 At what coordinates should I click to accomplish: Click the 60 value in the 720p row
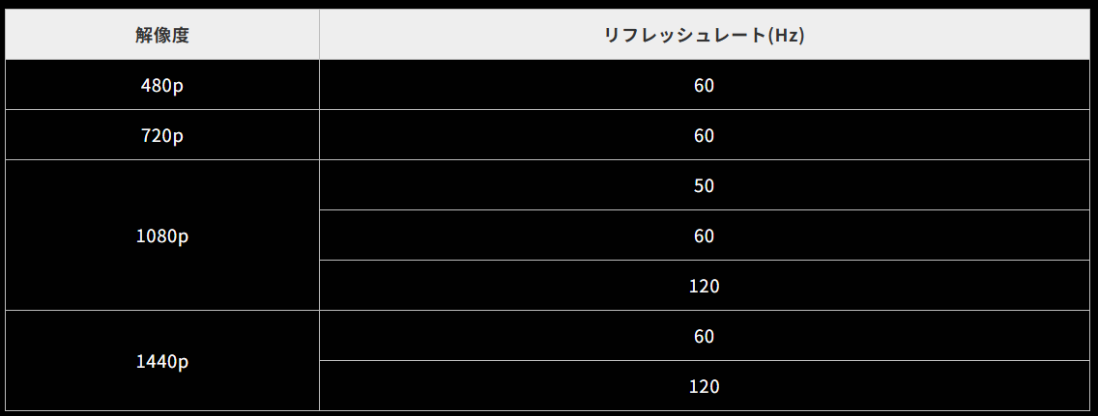[x=704, y=136]
